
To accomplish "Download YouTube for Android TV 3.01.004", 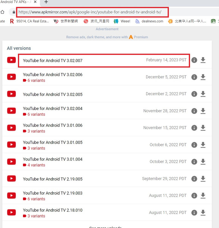I will [203, 162].
